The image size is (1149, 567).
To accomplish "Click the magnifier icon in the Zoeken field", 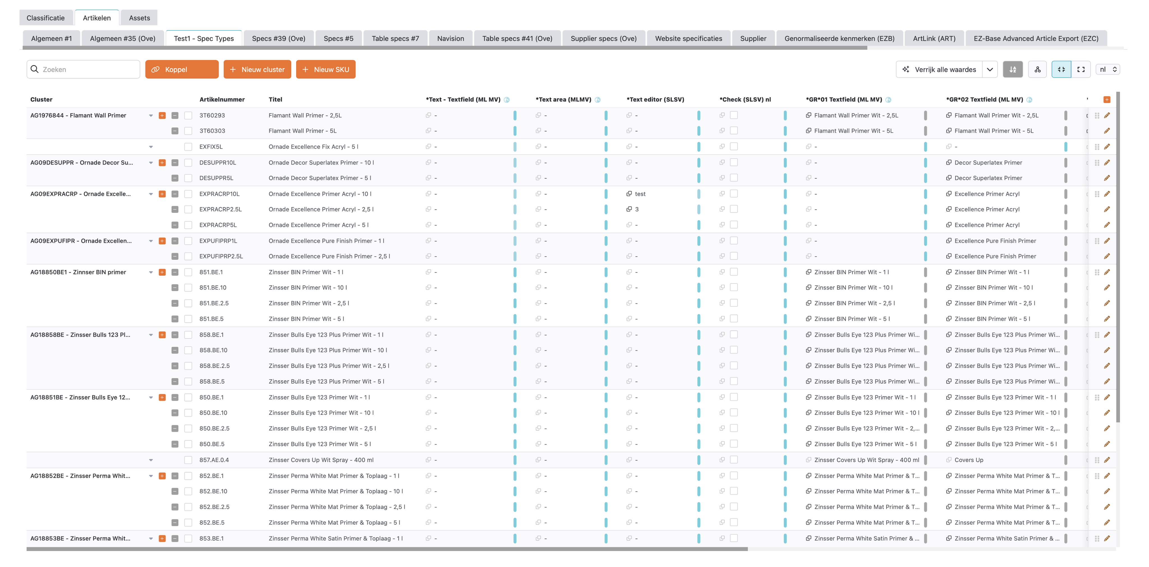I will point(34,69).
